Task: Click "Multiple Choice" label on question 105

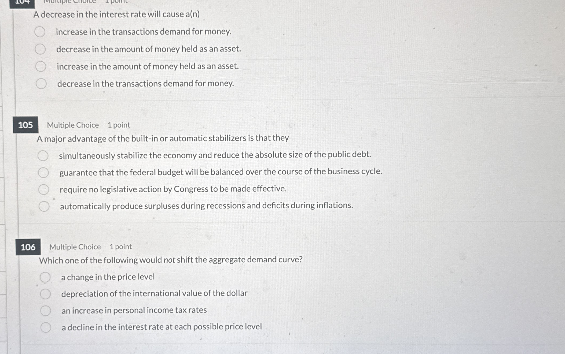Action: [72, 125]
